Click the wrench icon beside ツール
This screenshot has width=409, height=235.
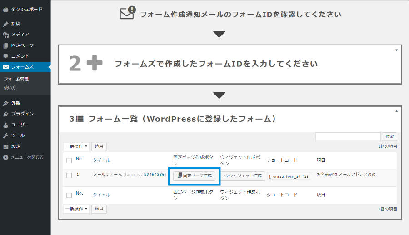(x=6, y=135)
